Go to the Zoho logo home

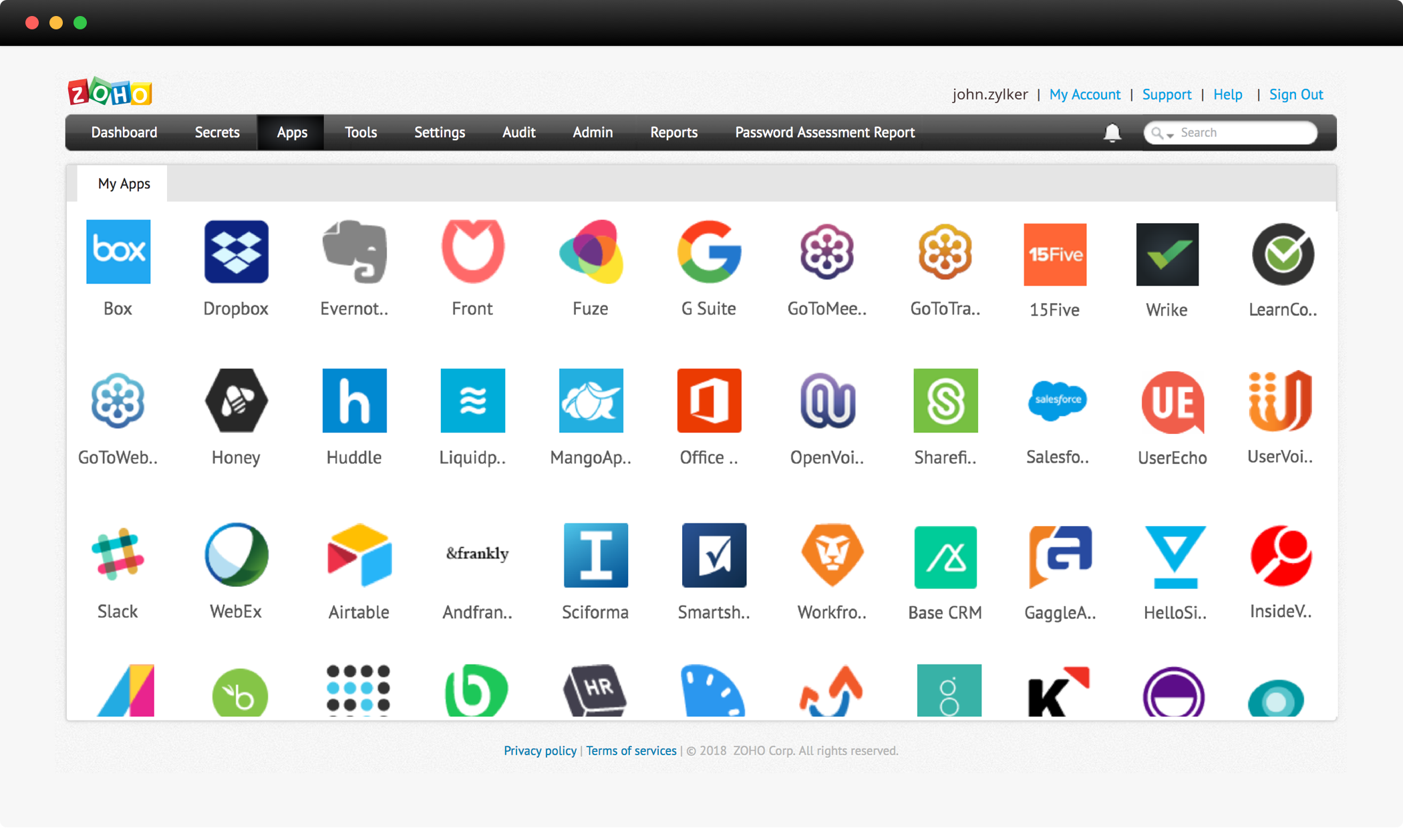[x=110, y=92]
